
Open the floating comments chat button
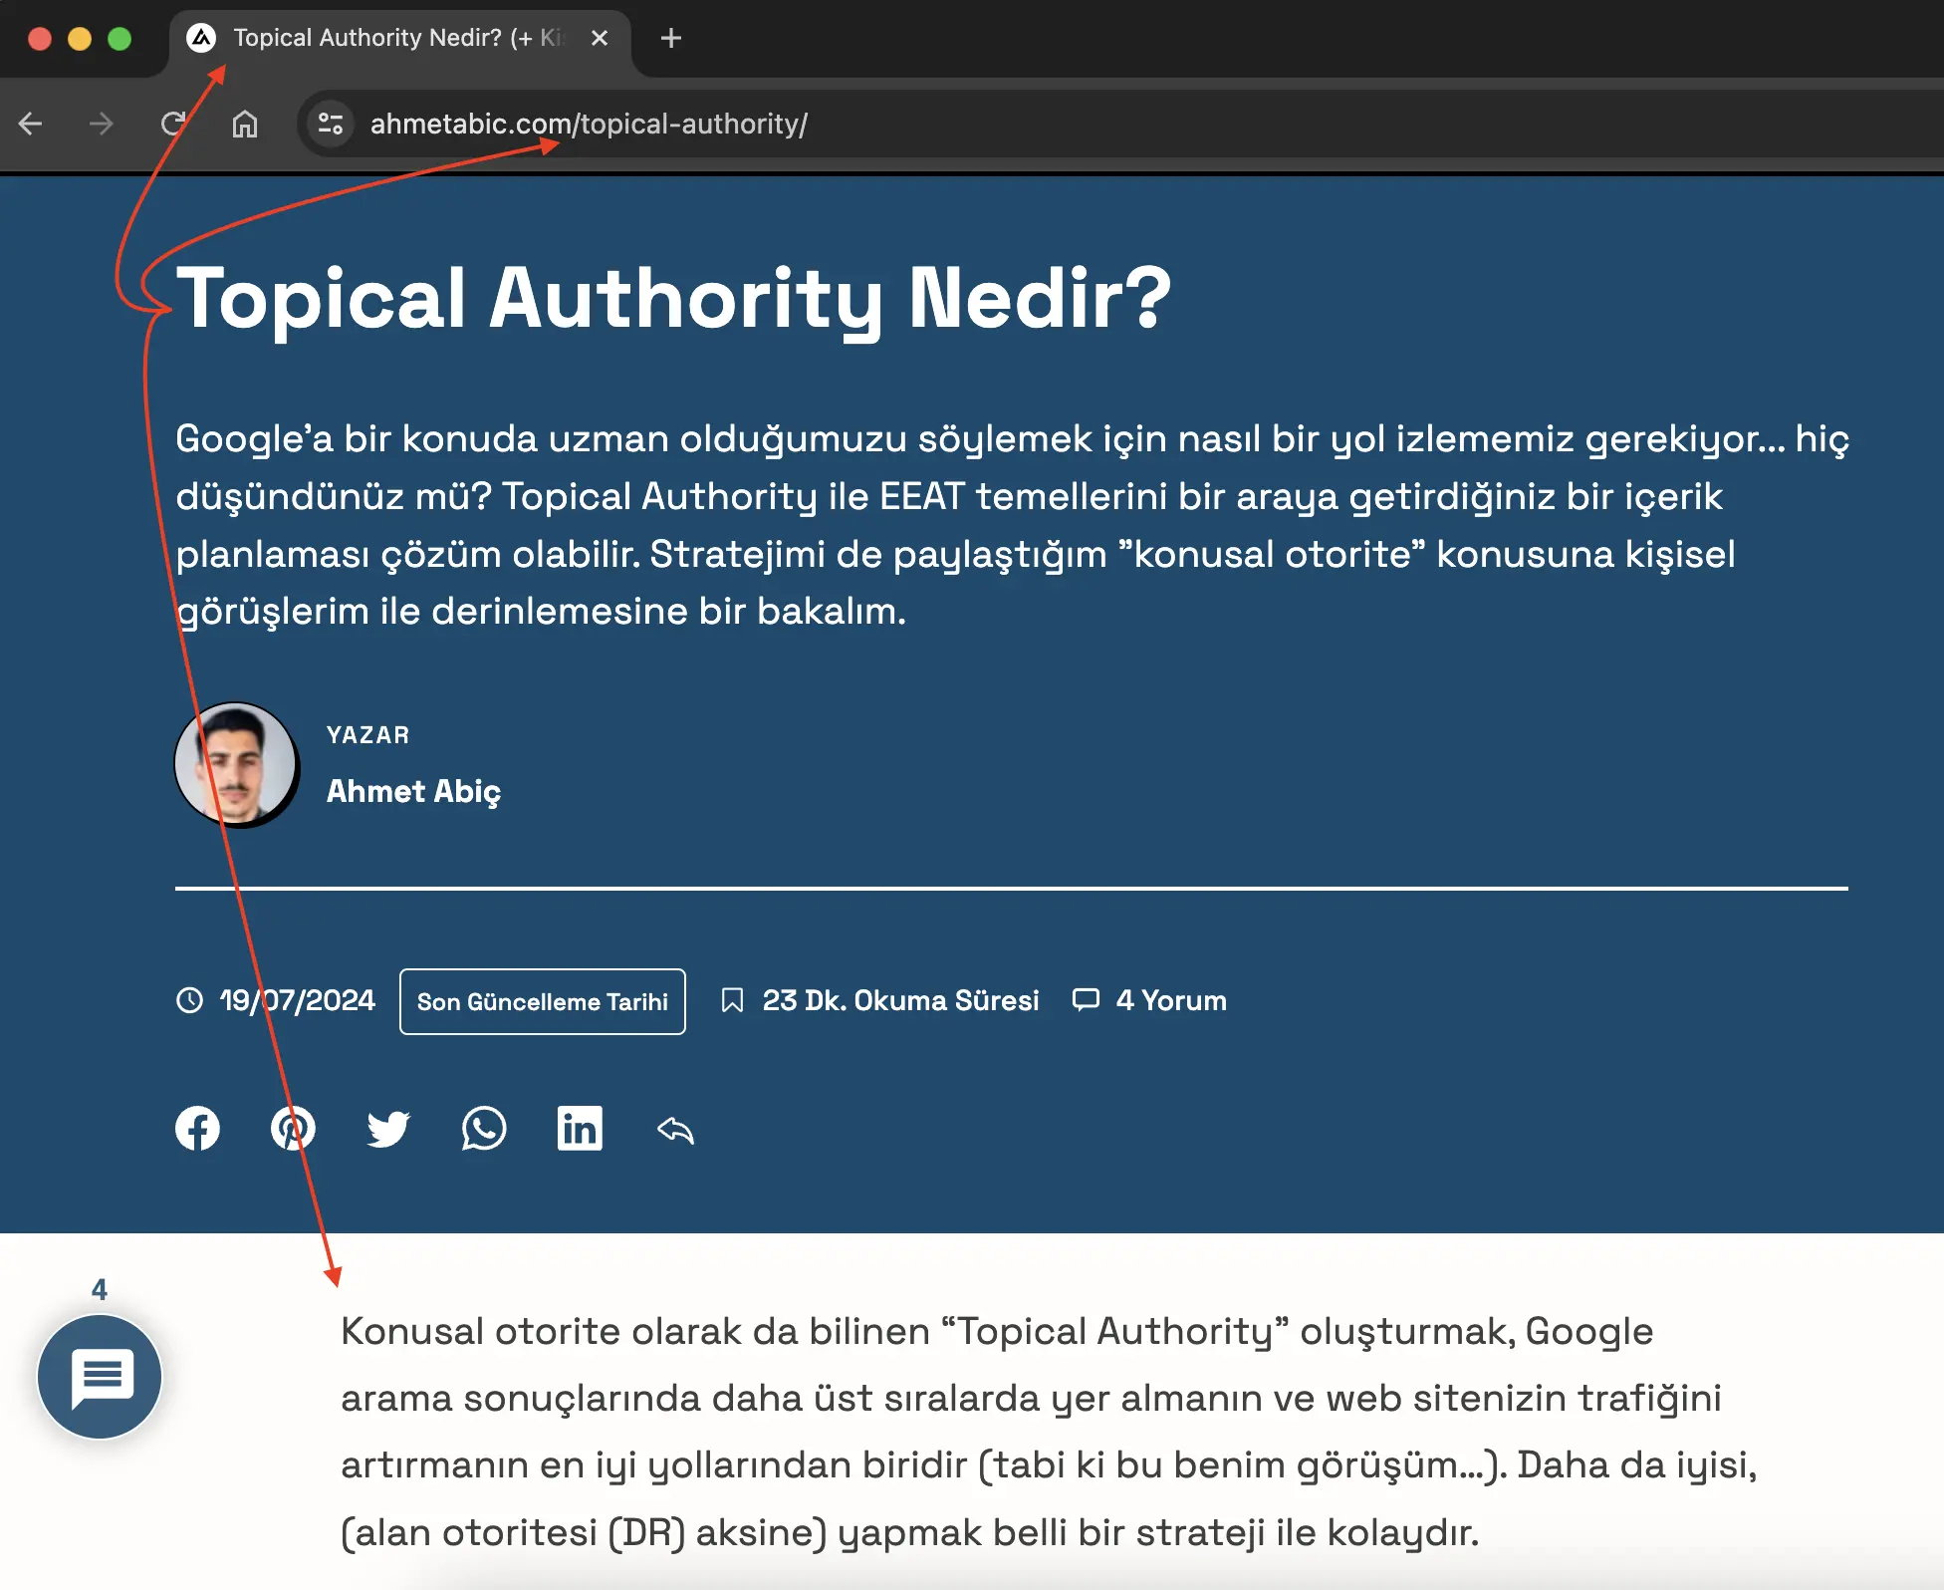[x=100, y=1377]
